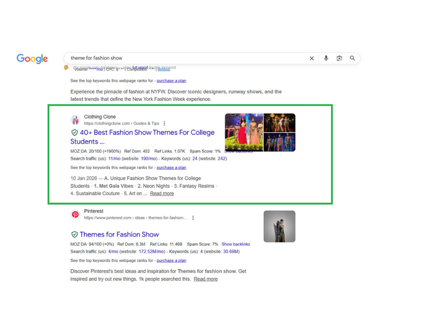Click the Clothing Clone site favicon
The image size is (448, 336).
coord(75,120)
